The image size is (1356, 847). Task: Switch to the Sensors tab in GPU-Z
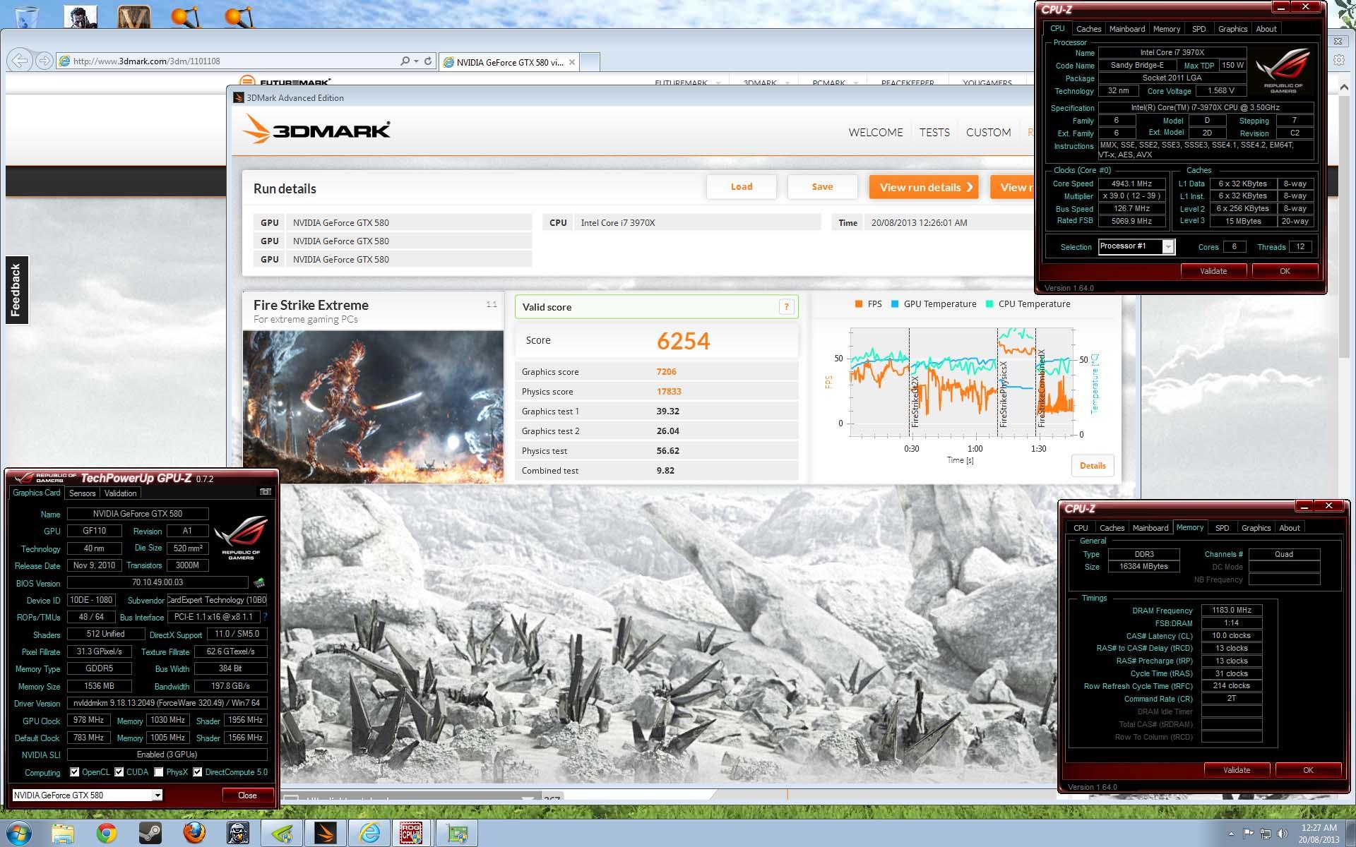click(82, 493)
